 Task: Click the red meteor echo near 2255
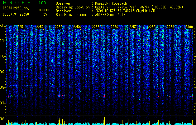104,96
